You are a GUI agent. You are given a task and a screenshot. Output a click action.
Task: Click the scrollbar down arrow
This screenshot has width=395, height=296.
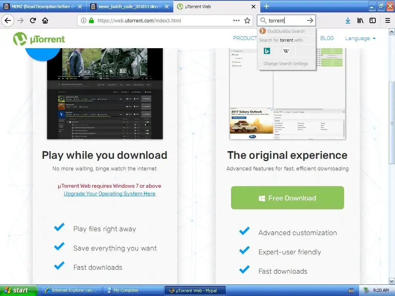(392, 281)
